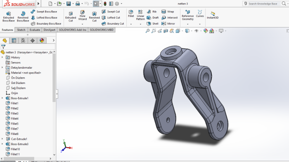Select the Boundary Cut tool
The width and height of the screenshot is (289, 162).
[x=113, y=24]
